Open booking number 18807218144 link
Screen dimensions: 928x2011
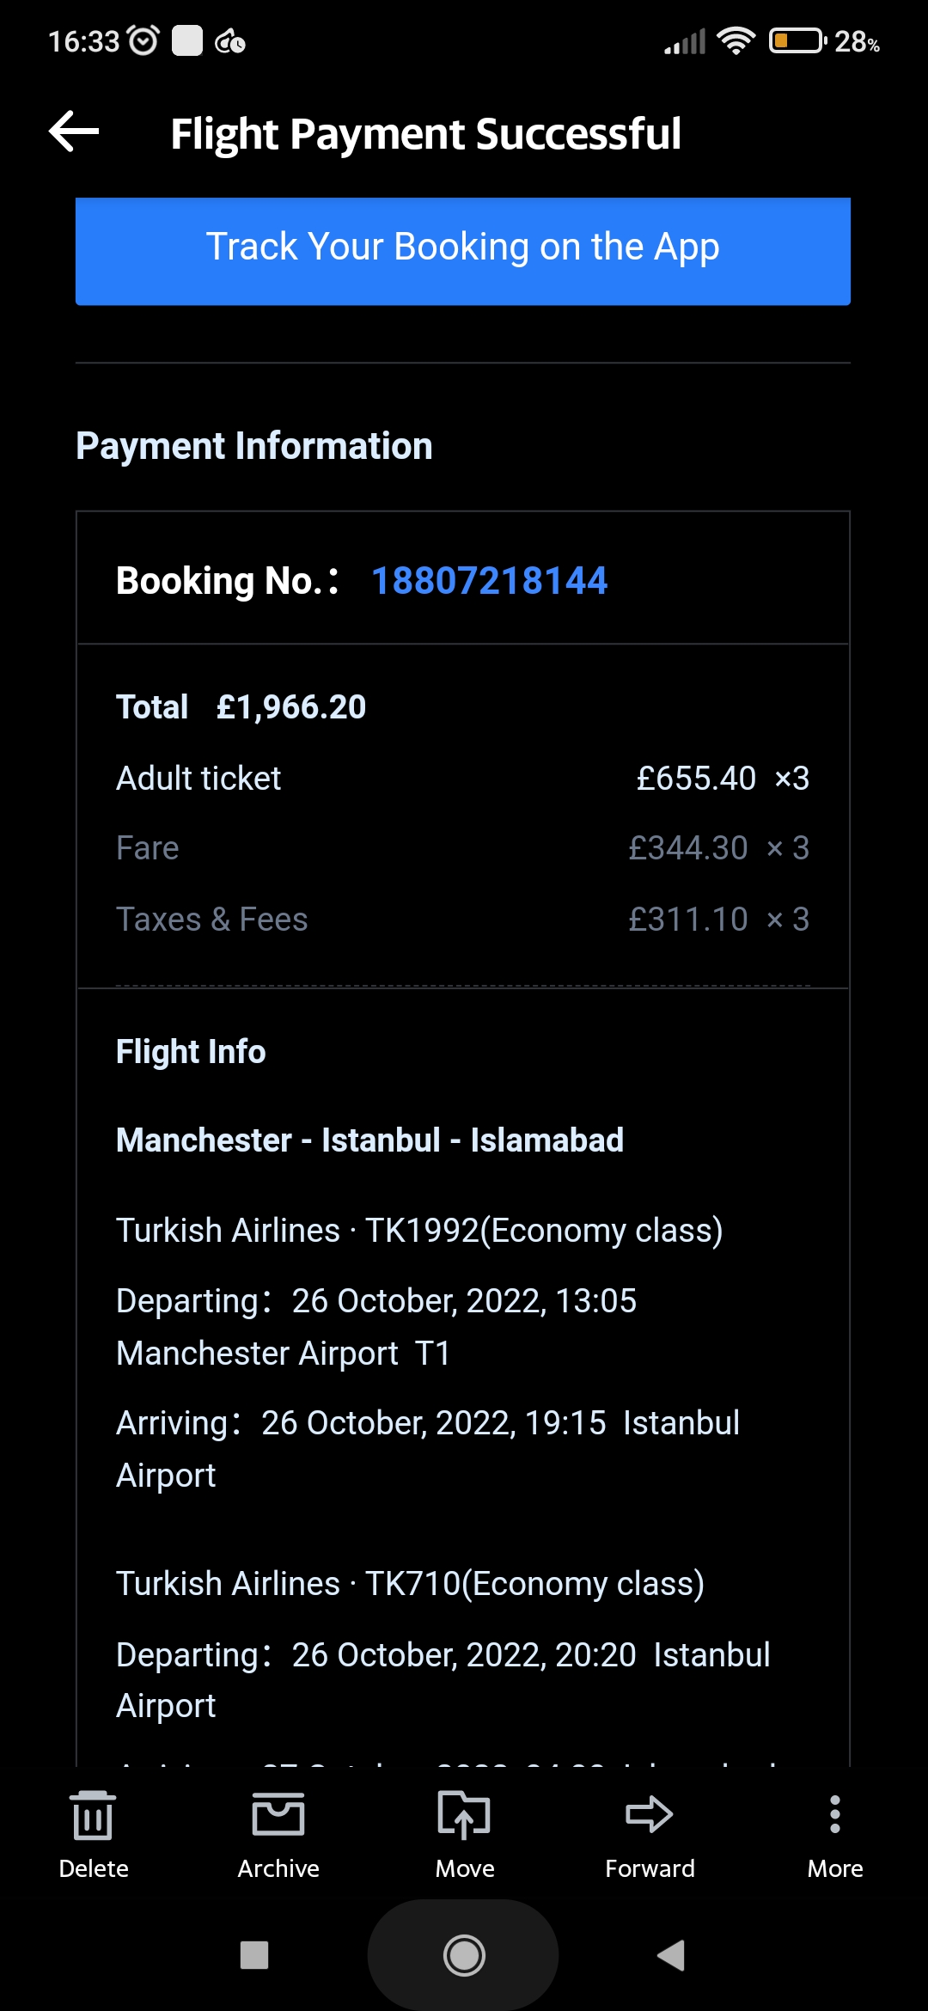coord(489,581)
